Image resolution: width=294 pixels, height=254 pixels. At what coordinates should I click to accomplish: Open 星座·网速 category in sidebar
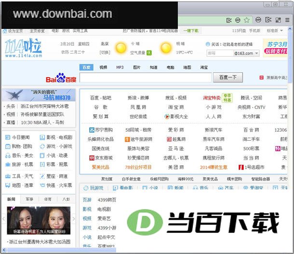[53, 176]
